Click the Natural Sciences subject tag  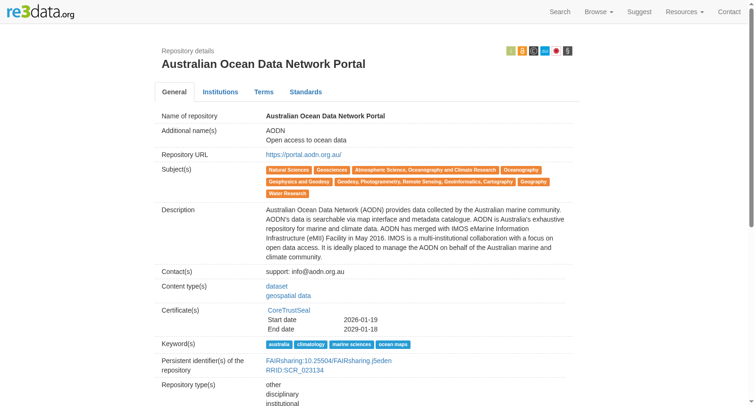coord(289,170)
